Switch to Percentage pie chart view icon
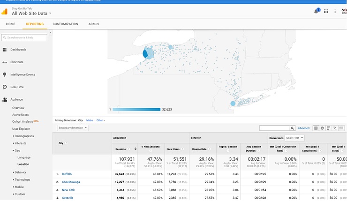The height and width of the screenshot is (201, 347). (322, 128)
